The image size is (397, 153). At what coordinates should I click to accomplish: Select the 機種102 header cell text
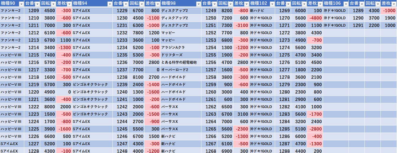click(259, 4)
